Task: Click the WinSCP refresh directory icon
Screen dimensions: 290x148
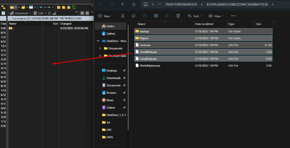Action: pos(74,7)
